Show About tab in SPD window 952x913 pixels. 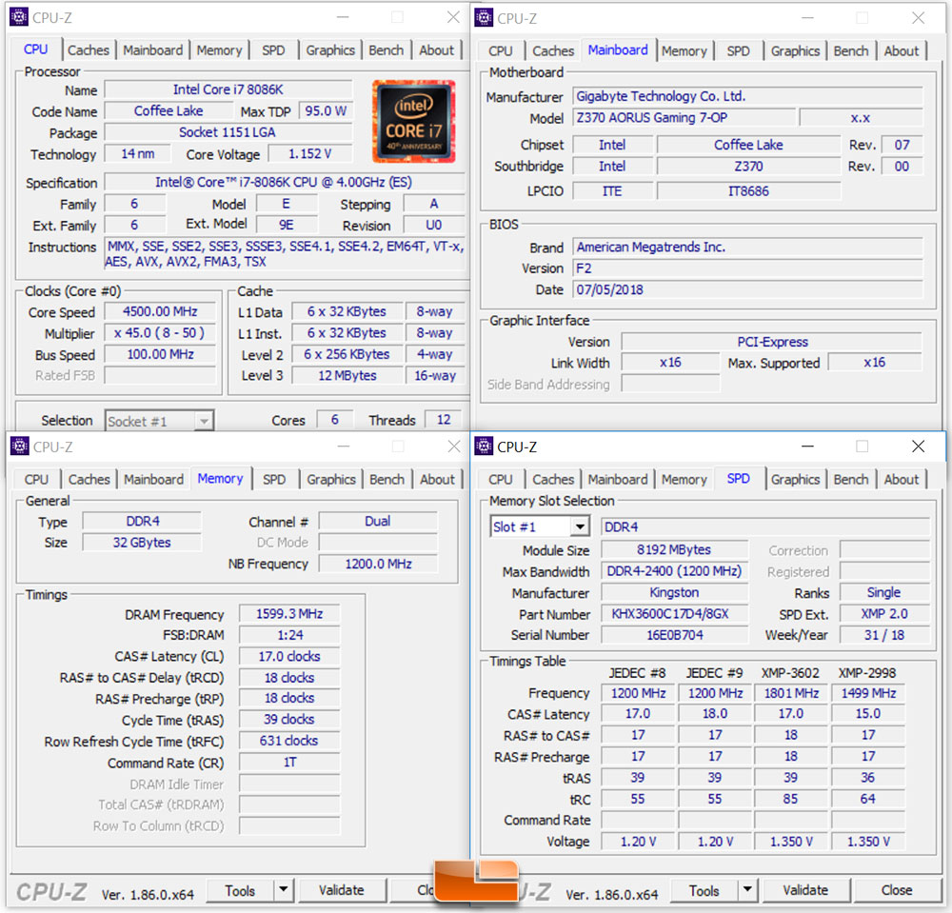point(901,480)
